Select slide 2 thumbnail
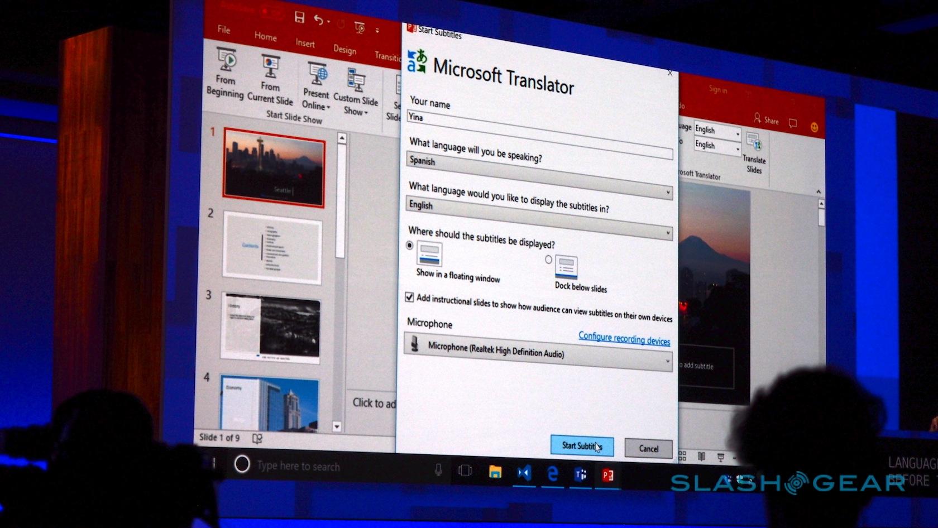 coord(272,247)
